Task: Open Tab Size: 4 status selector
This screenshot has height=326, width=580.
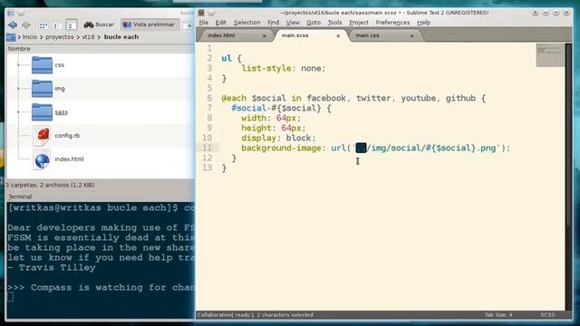Action: pos(498,315)
